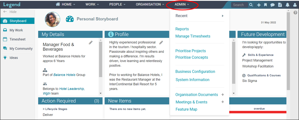Click the help question mark icon
Screen dimensions: 299x120
point(295,13)
